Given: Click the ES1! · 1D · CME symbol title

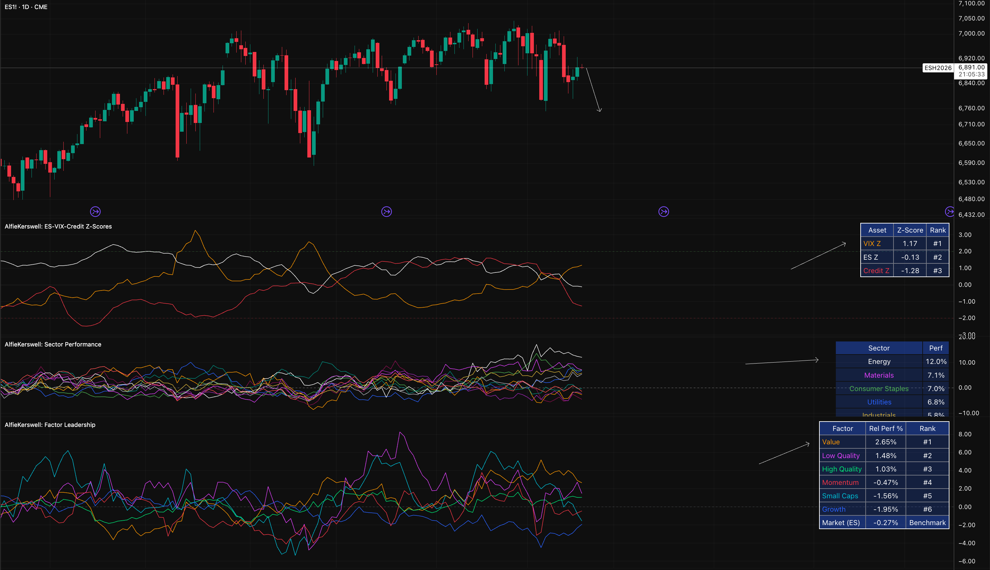Looking at the screenshot, I should click(26, 7).
